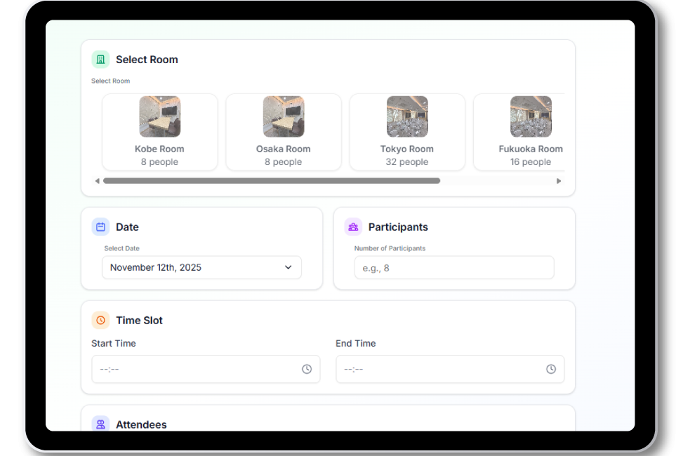Click the Time Slot clock icon

coord(100,320)
